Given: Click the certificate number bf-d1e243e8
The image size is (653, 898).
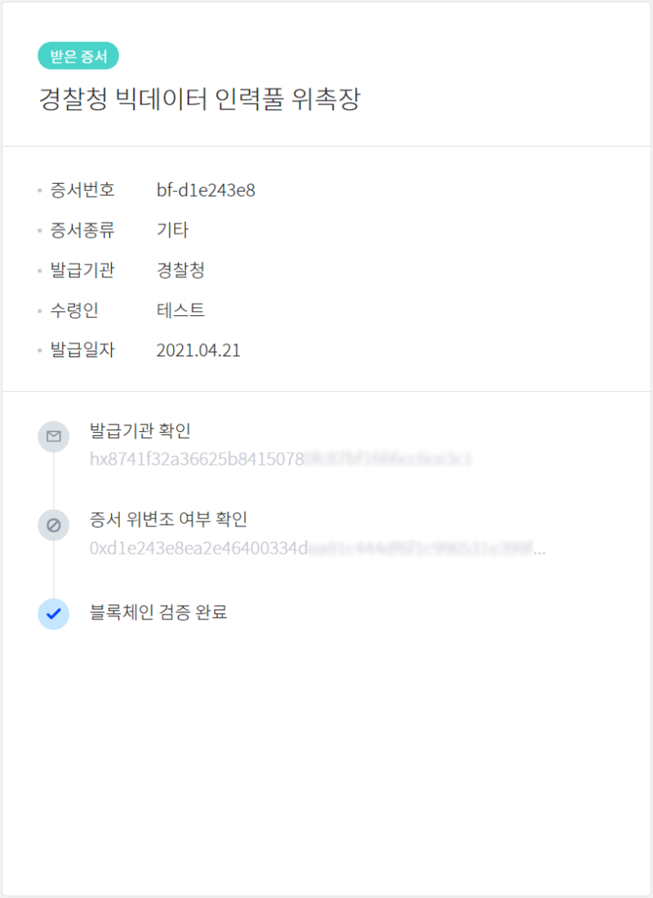Looking at the screenshot, I should tap(206, 190).
